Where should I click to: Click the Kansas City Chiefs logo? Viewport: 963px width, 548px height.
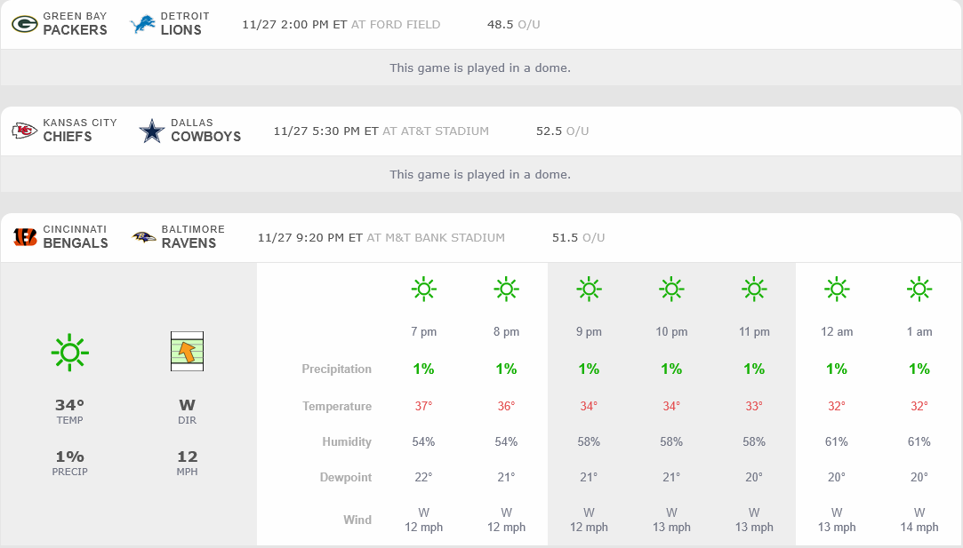click(x=24, y=131)
